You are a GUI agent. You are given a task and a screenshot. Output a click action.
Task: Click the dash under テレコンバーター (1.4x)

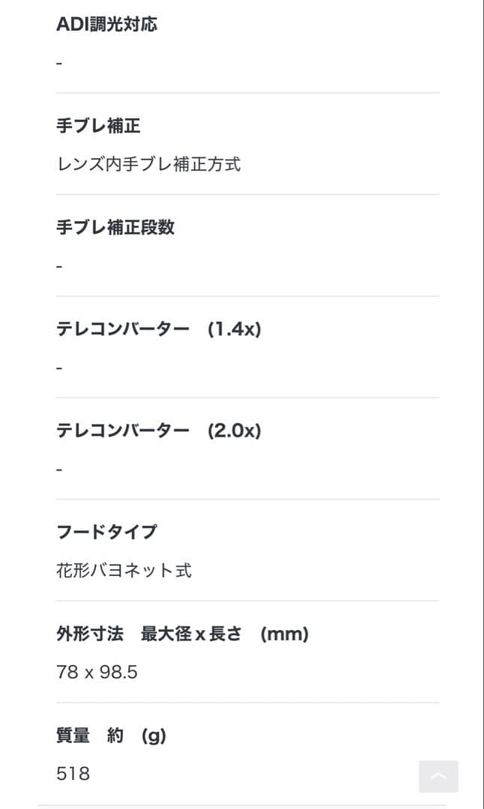coord(59,368)
